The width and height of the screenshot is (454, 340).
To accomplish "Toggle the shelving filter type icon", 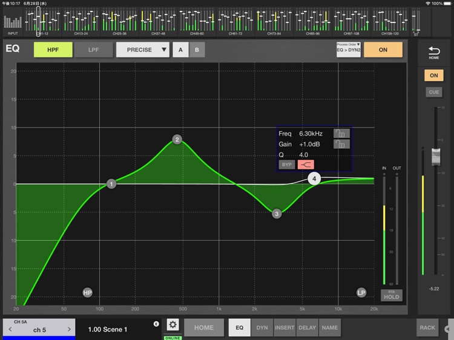I will tap(306, 165).
